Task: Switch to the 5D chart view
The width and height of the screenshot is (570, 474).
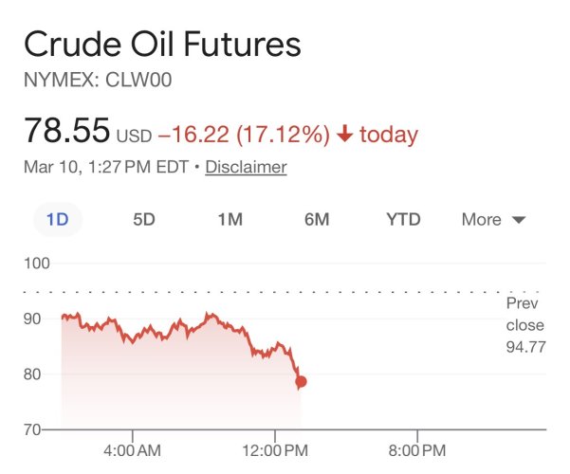Action: click(144, 220)
